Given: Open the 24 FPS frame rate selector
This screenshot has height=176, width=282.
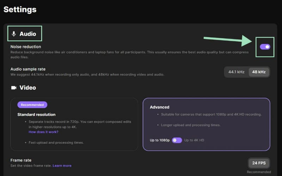Looking at the screenshot, I should coord(259,163).
